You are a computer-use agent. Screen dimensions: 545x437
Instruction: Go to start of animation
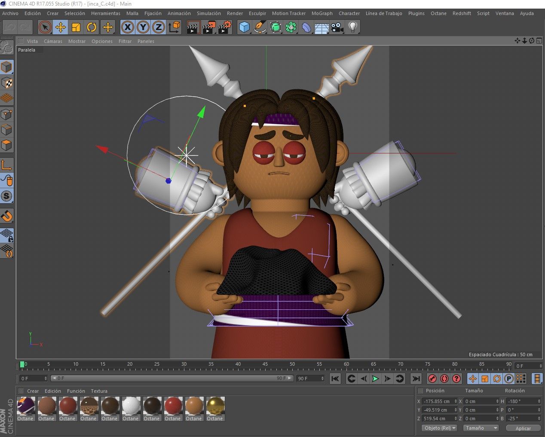[335, 379]
